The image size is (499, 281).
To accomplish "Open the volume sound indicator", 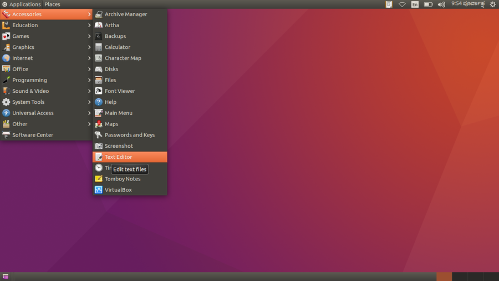I will tap(441, 4).
